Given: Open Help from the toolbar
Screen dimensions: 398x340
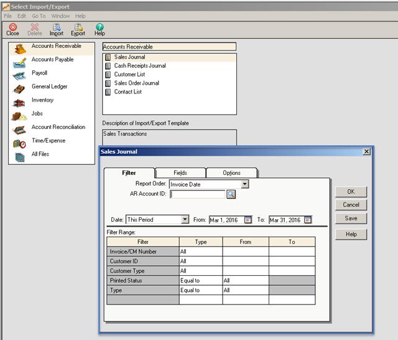Looking at the screenshot, I should [99, 29].
